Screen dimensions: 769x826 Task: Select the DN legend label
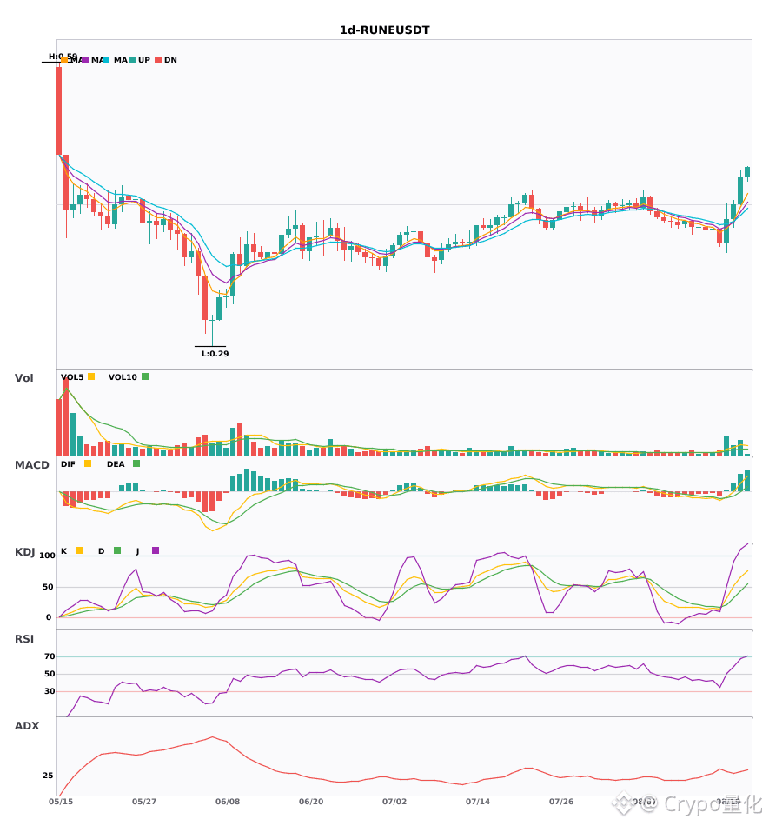click(170, 60)
